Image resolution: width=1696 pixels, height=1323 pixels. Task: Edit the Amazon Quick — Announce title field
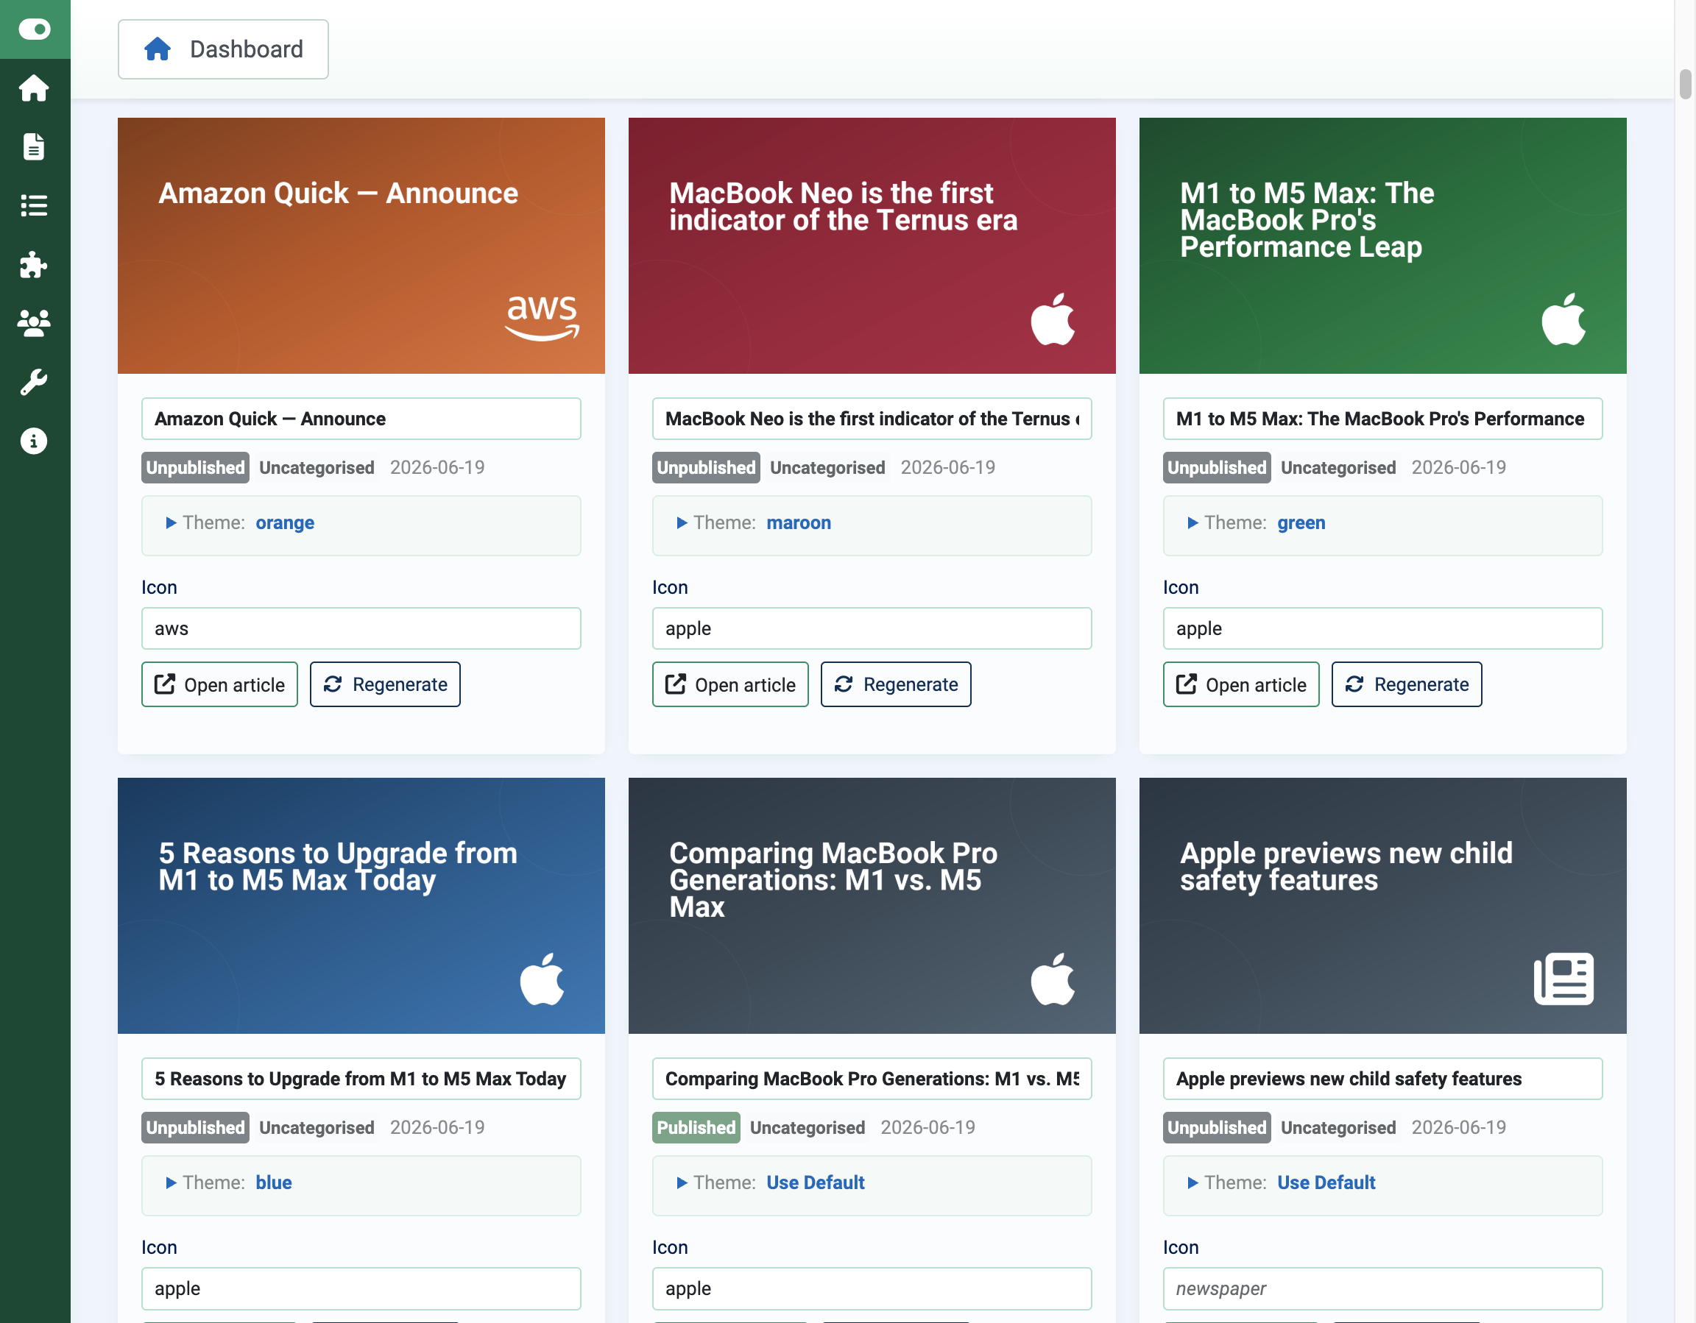coord(361,419)
